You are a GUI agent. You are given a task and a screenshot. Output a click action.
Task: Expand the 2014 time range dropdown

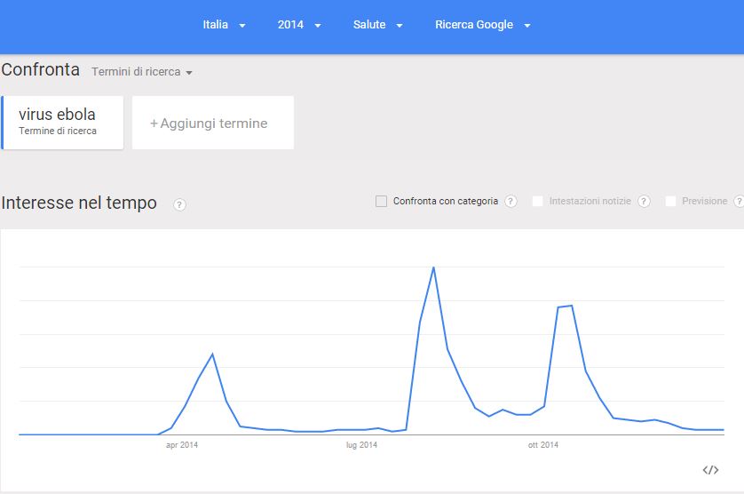pos(299,25)
